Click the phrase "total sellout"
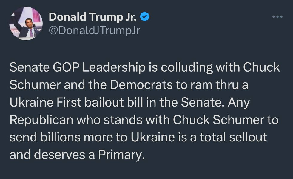This screenshot has width=293, height=179. pyautogui.click(x=238, y=138)
